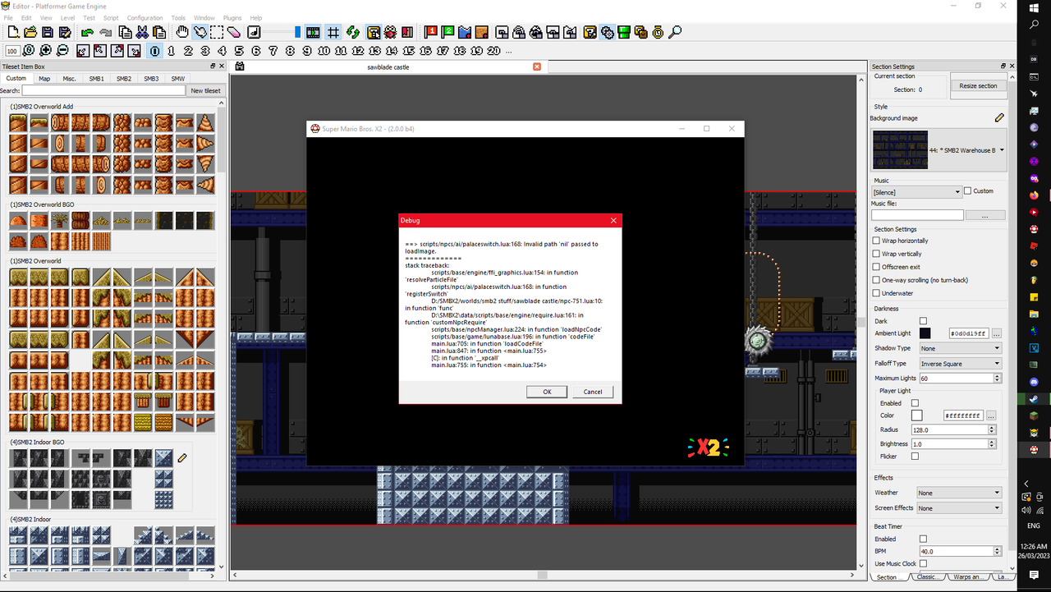The width and height of the screenshot is (1051, 592).
Task: Toggle the Underwater checkbox
Action: click(x=876, y=293)
